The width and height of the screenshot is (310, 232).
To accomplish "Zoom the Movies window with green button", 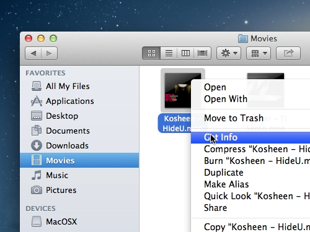I will click(53, 38).
